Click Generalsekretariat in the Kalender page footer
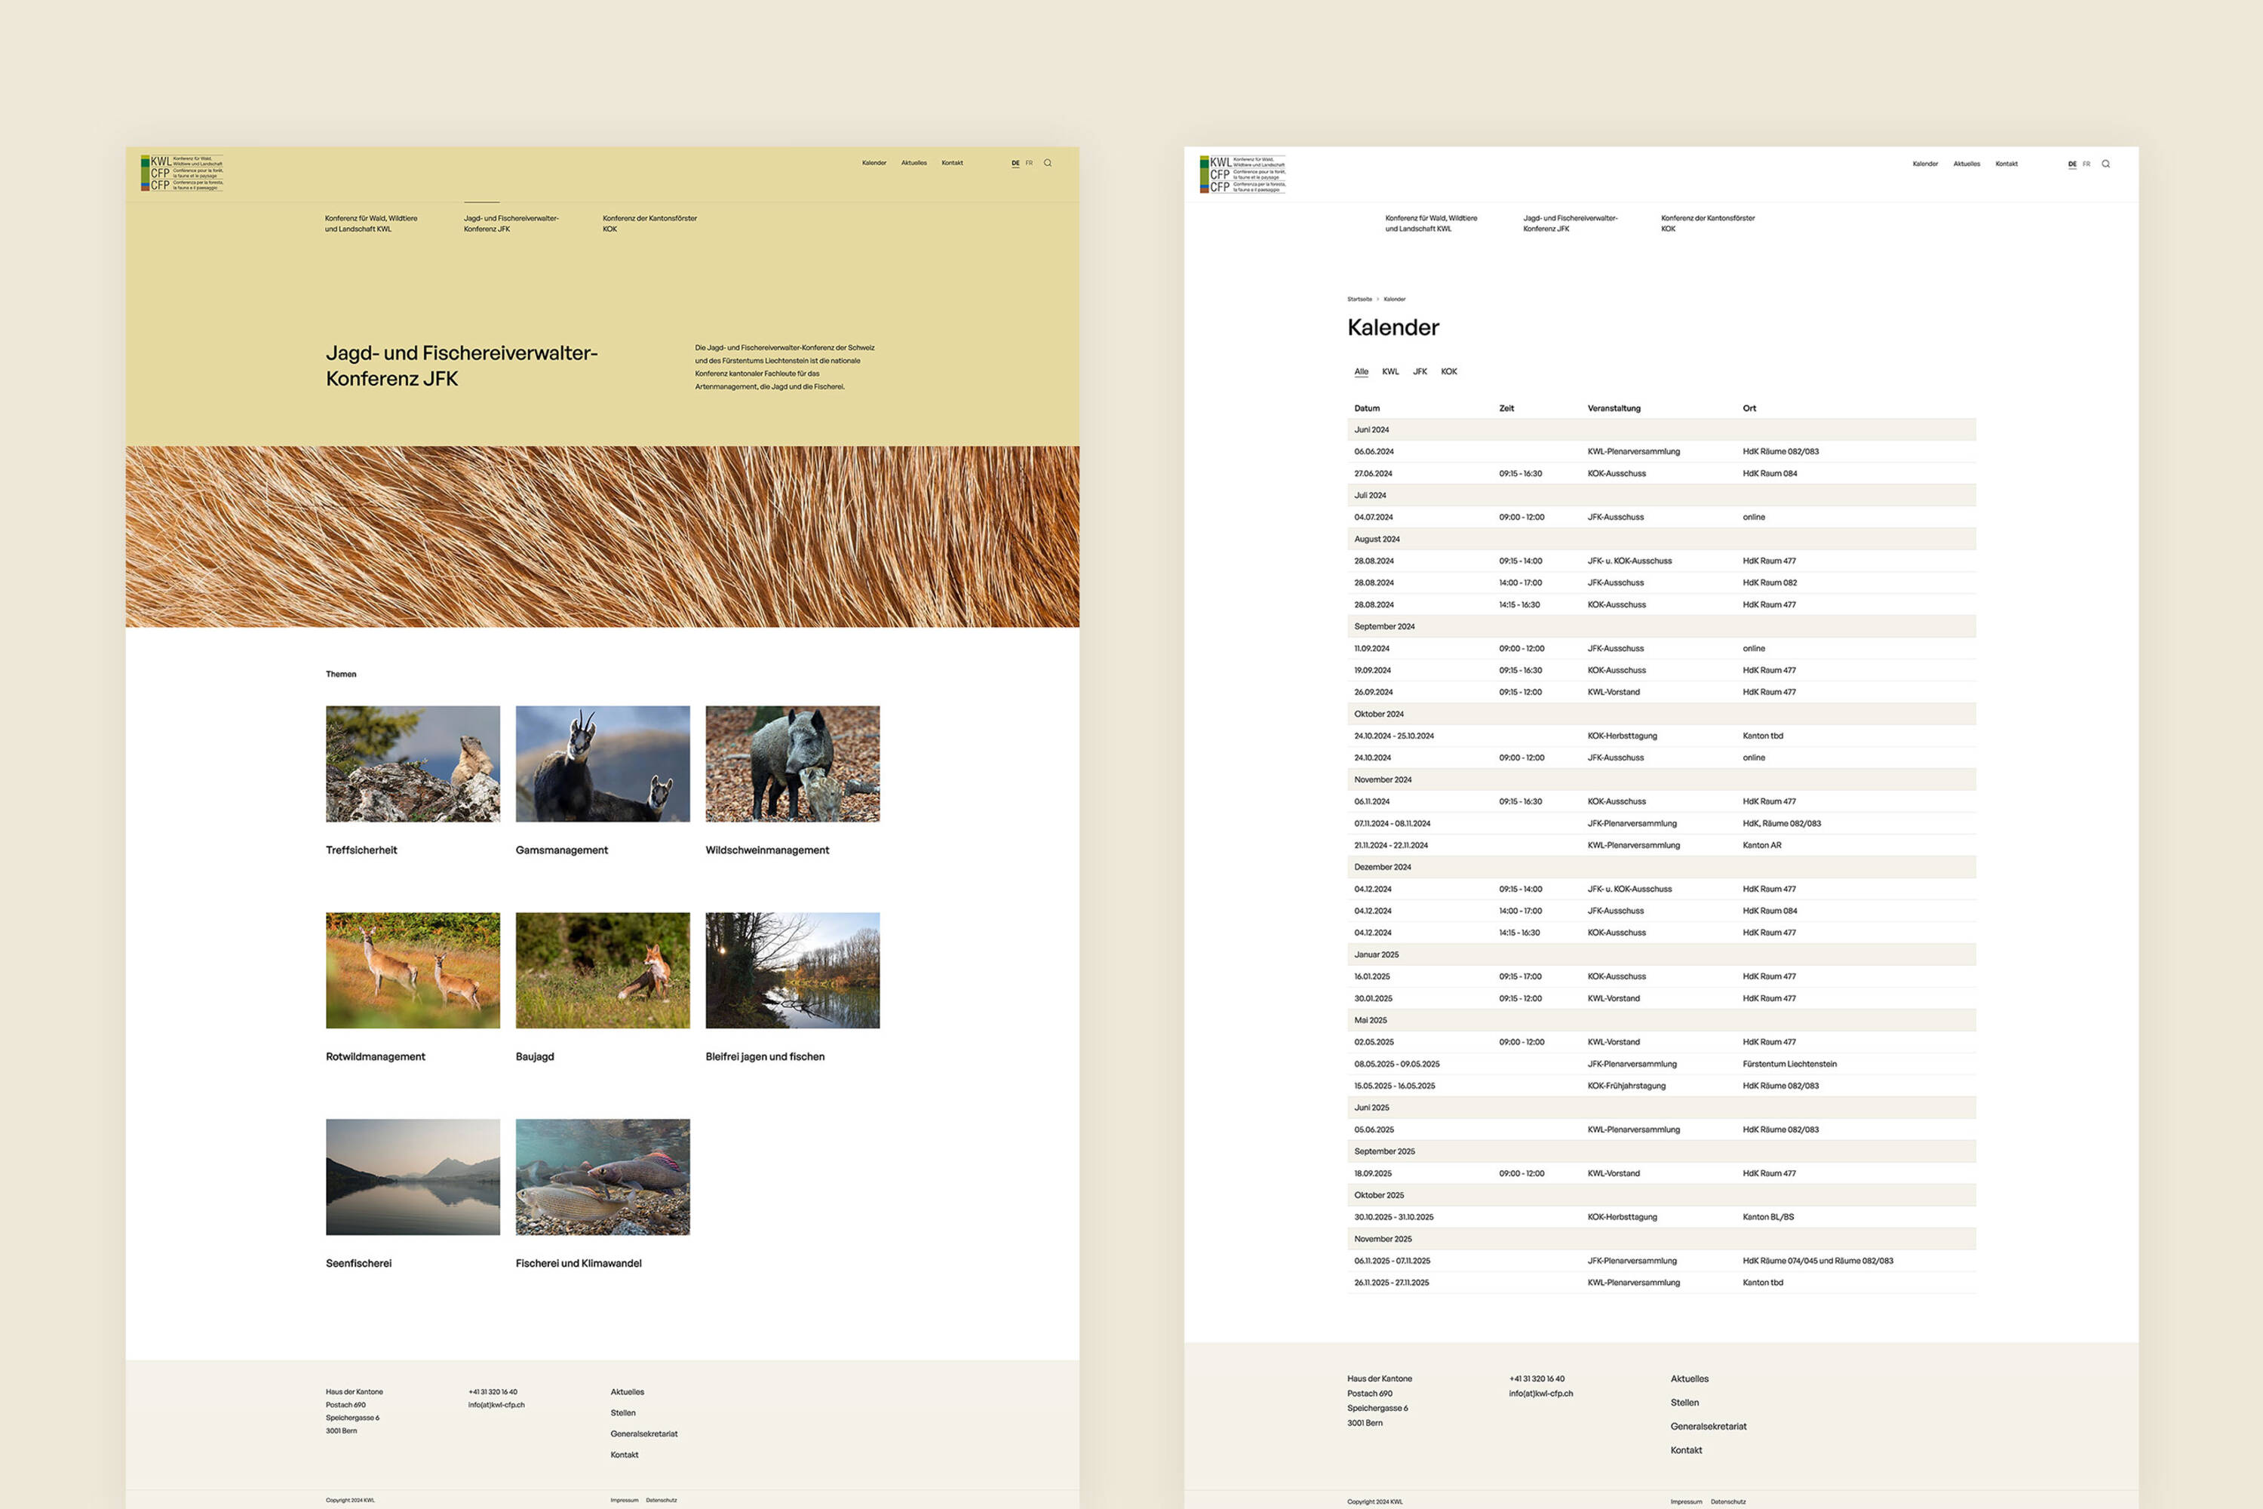Viewport: 2263px width, 1509px height. point(1709,1428)
